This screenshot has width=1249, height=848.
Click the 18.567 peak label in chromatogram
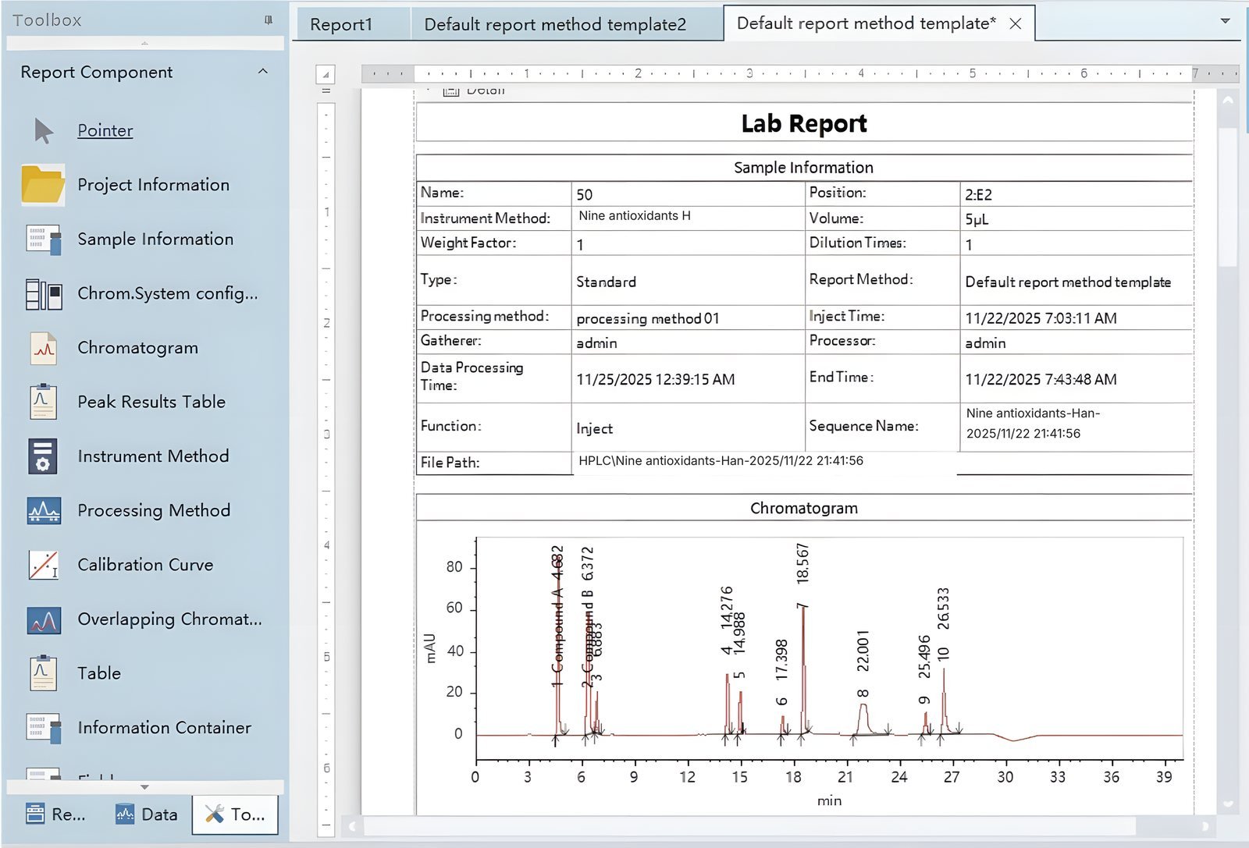click(802, 564)
